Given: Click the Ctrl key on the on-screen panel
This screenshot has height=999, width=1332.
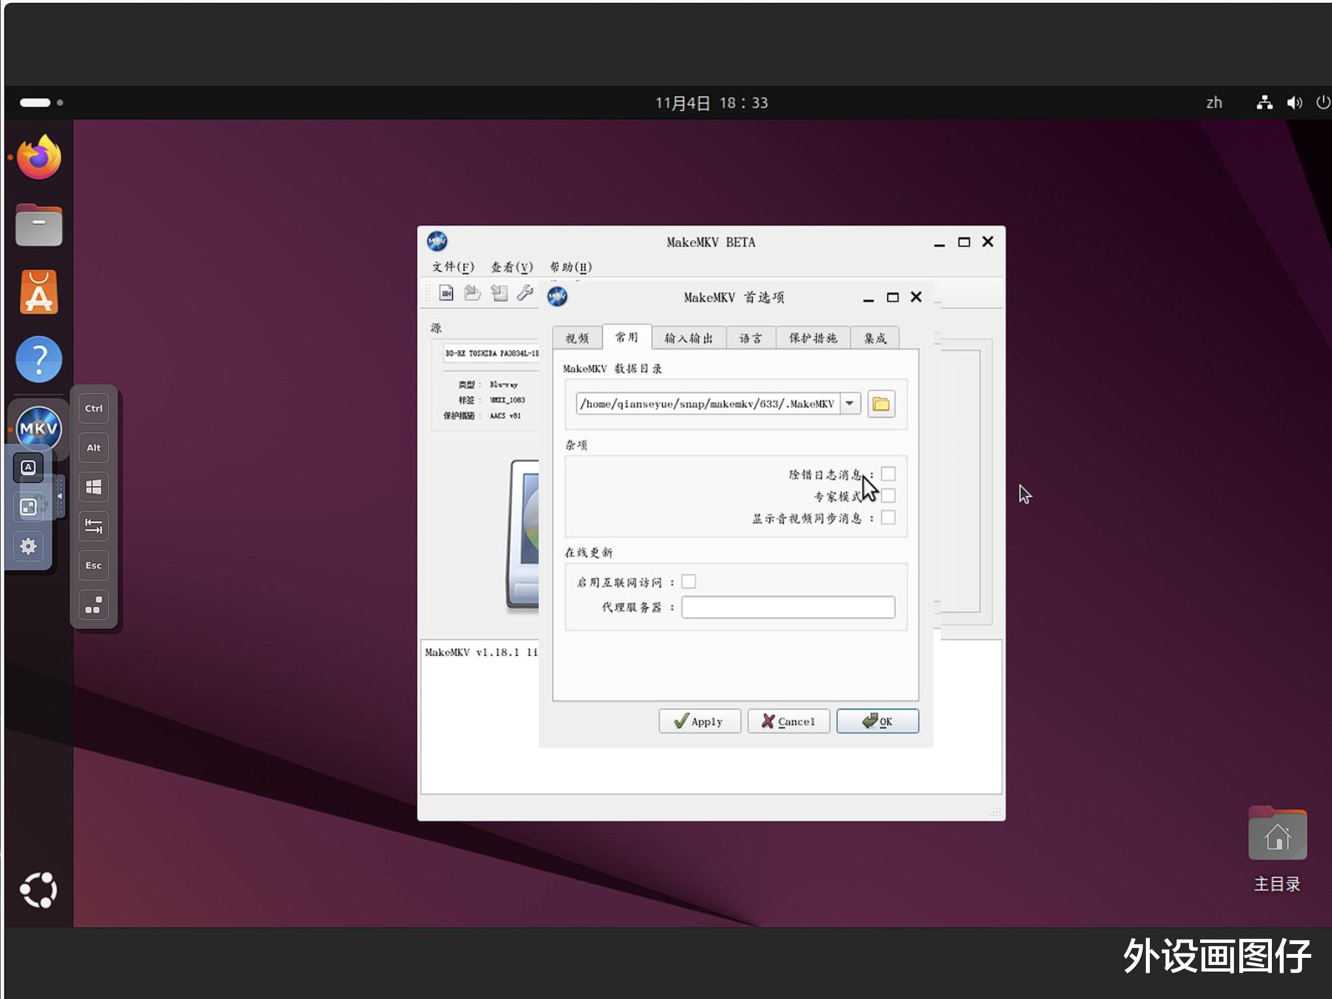Looking at the screenshot, I should (x=93, y=409).
